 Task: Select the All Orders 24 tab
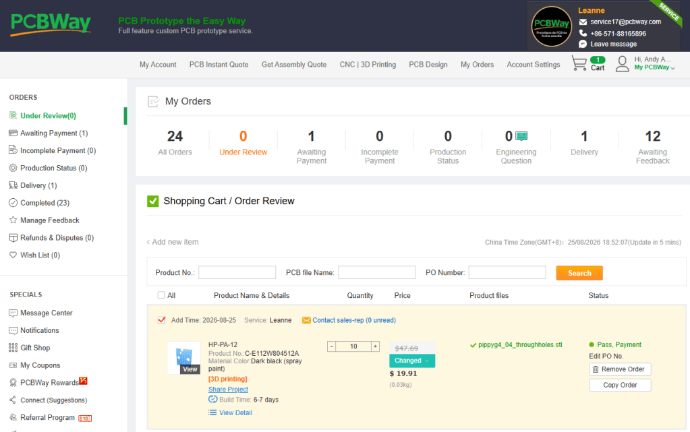coord(175,143)
